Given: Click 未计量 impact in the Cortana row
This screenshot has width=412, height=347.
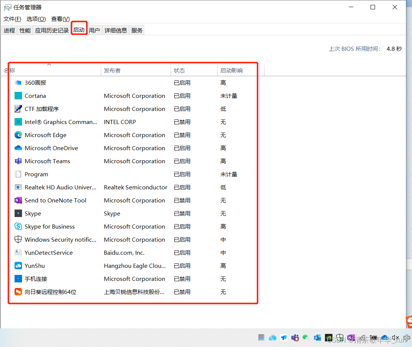Looking at the screenshot, I should point(229,96).
